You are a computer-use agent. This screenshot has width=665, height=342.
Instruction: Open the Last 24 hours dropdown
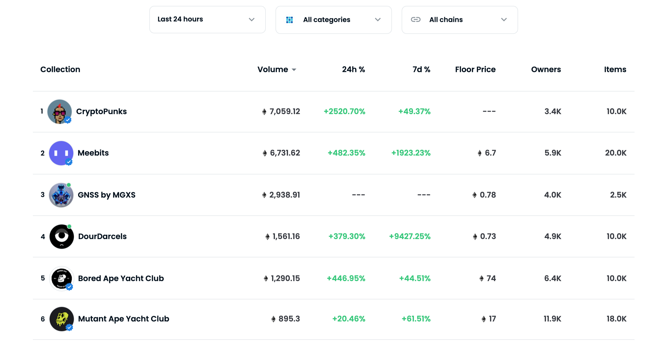[207, 20]
